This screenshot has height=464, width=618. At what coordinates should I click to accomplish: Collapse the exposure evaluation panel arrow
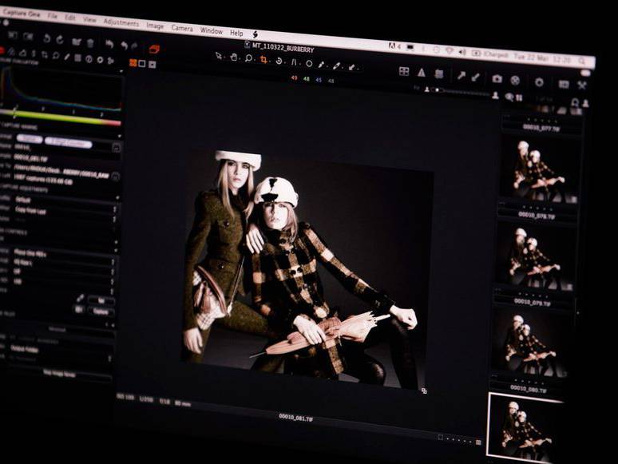pos(121,71)
